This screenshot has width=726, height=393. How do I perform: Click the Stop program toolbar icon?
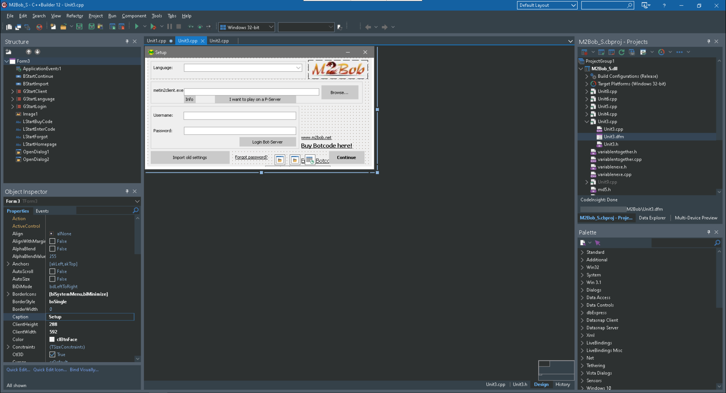click(x=179, y=26)
